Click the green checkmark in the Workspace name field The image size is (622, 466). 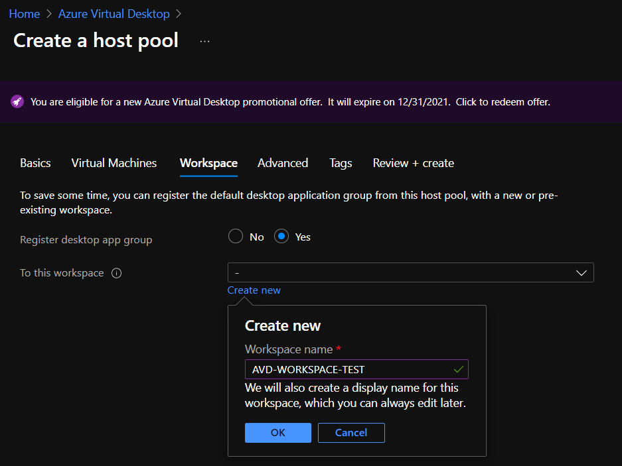pyautogui.click(x=459, y=369)
